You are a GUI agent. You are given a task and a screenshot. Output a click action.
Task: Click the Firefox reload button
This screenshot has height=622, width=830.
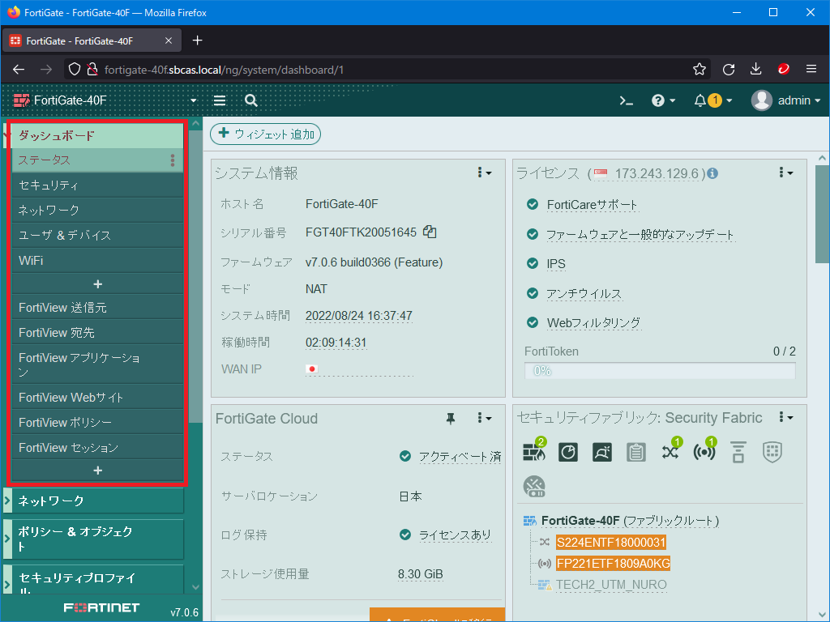tap(729, 70)
